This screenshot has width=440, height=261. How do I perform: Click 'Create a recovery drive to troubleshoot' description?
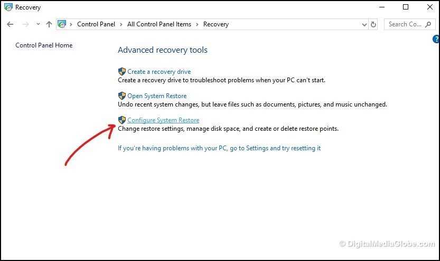[x=221, y=80]
